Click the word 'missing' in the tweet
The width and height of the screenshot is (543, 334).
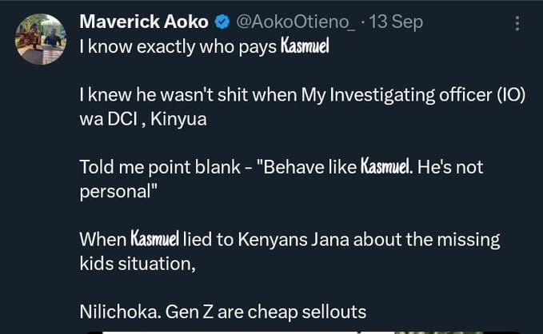(469, 240)
